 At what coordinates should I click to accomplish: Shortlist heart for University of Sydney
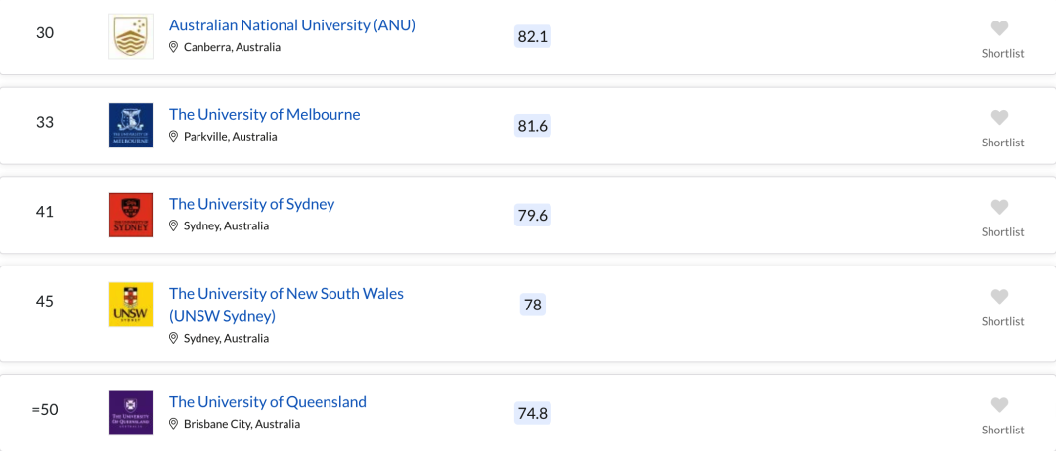click(x=999, y=207)
